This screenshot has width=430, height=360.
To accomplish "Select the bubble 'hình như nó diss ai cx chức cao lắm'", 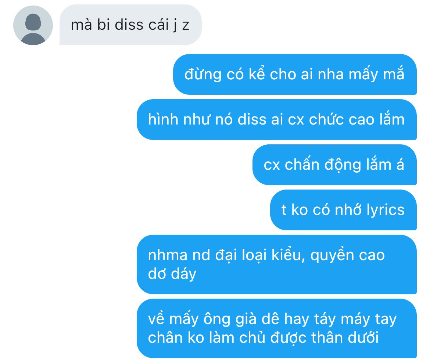I will click(277, 119).
